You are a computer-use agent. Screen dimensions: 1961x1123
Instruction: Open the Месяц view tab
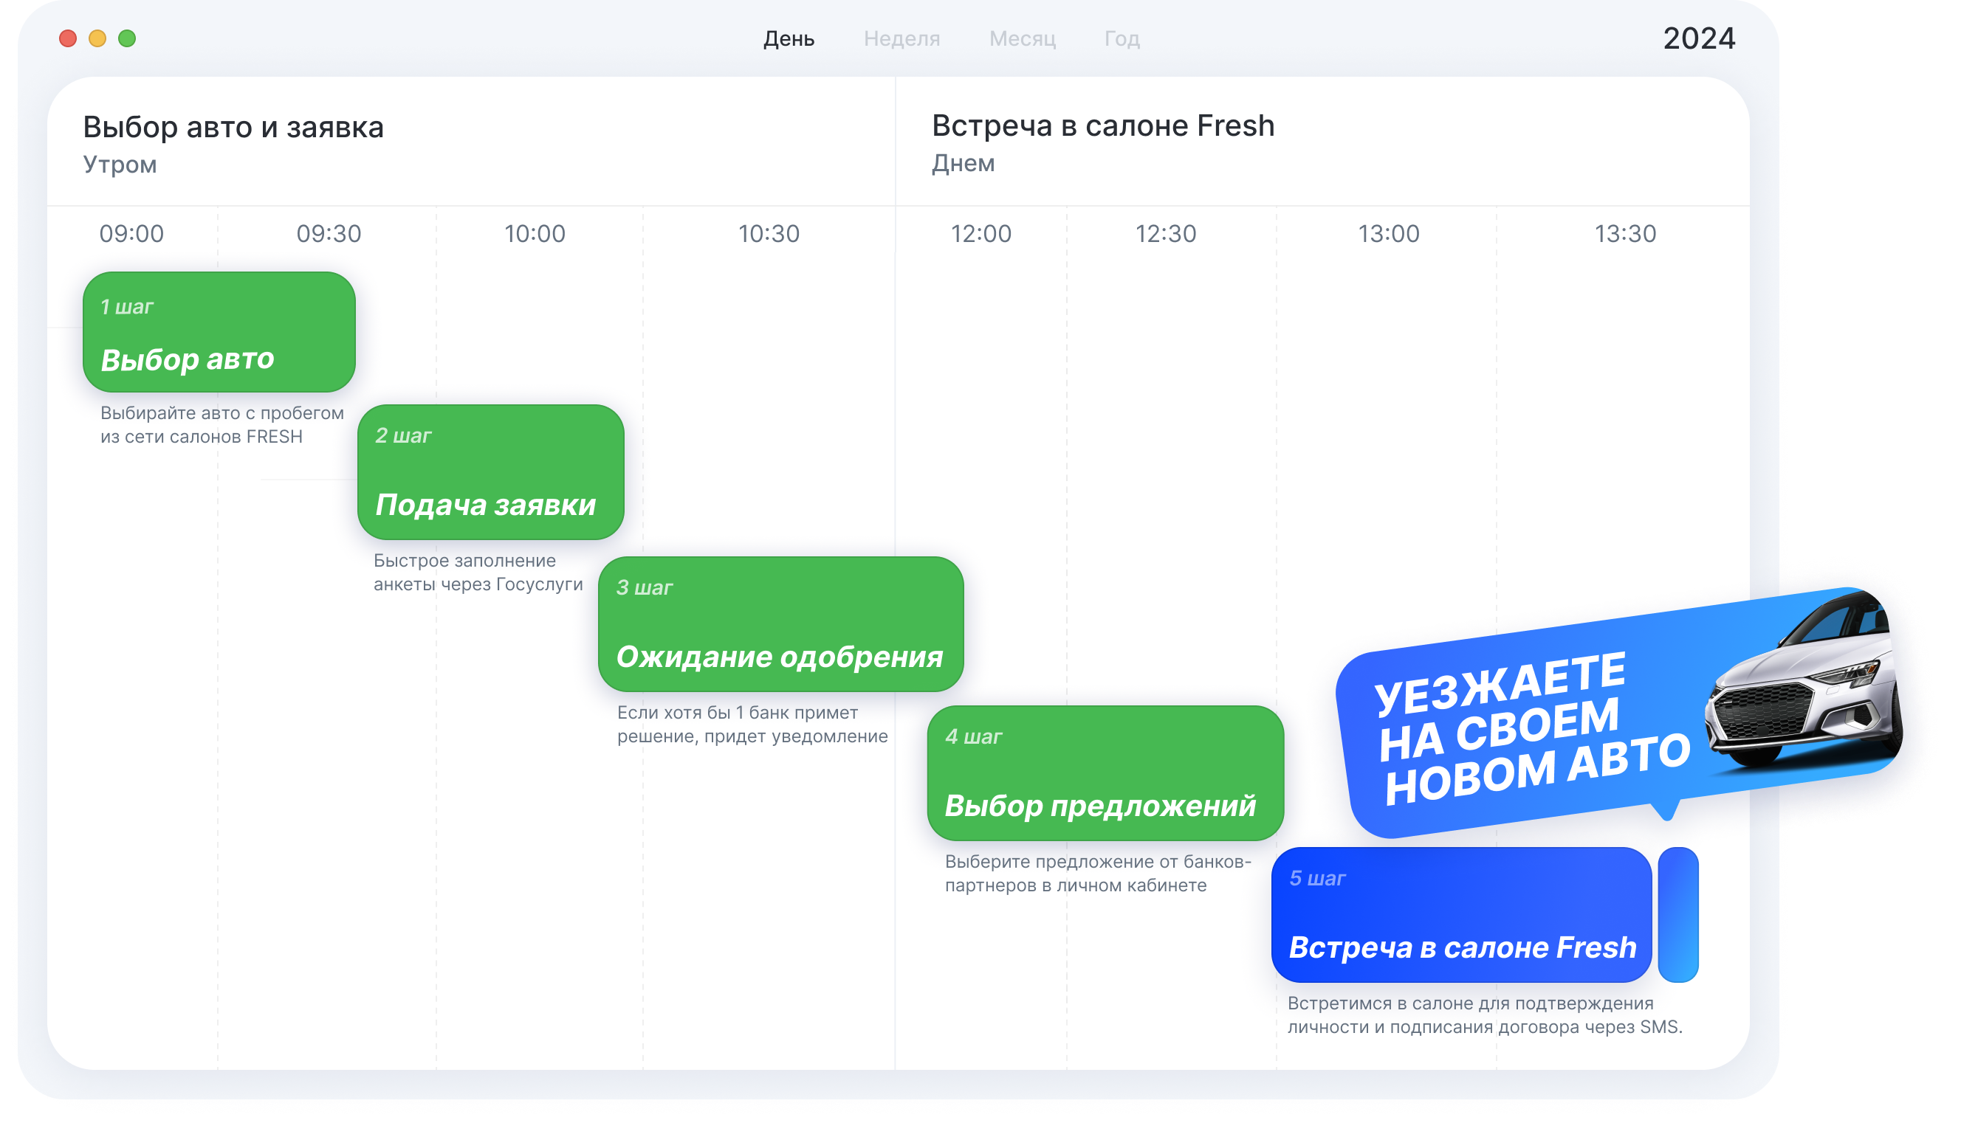pyautogui.click(x=1022, y=38)
